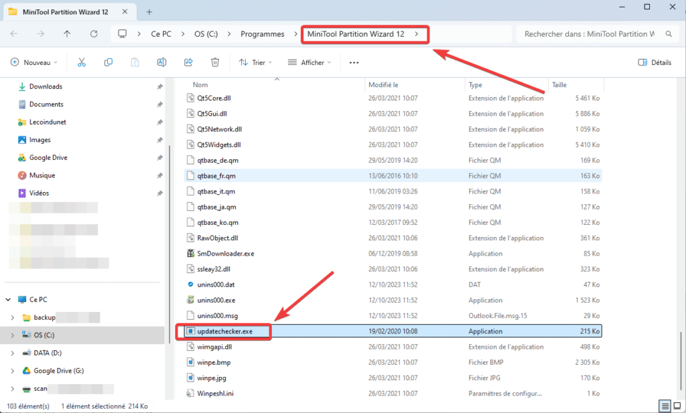Screen dimensions: 686x413
Task: Go back with the back arrow
Action: coord(14,33)
